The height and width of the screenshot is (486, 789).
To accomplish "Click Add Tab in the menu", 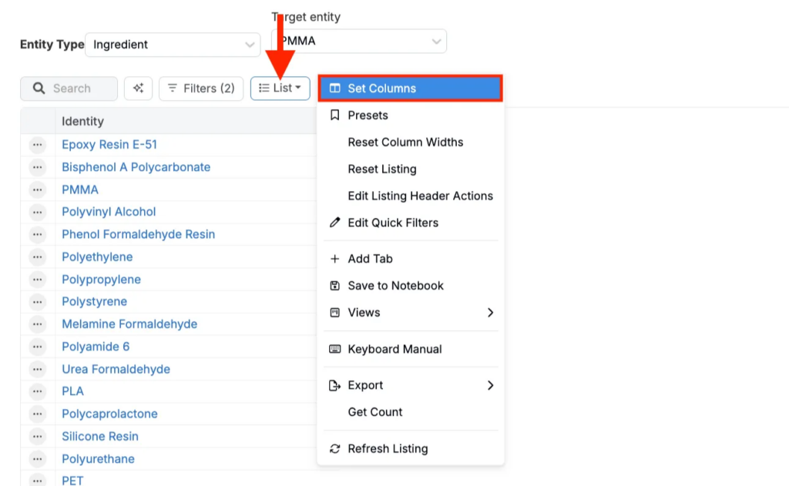I will 370,259.
